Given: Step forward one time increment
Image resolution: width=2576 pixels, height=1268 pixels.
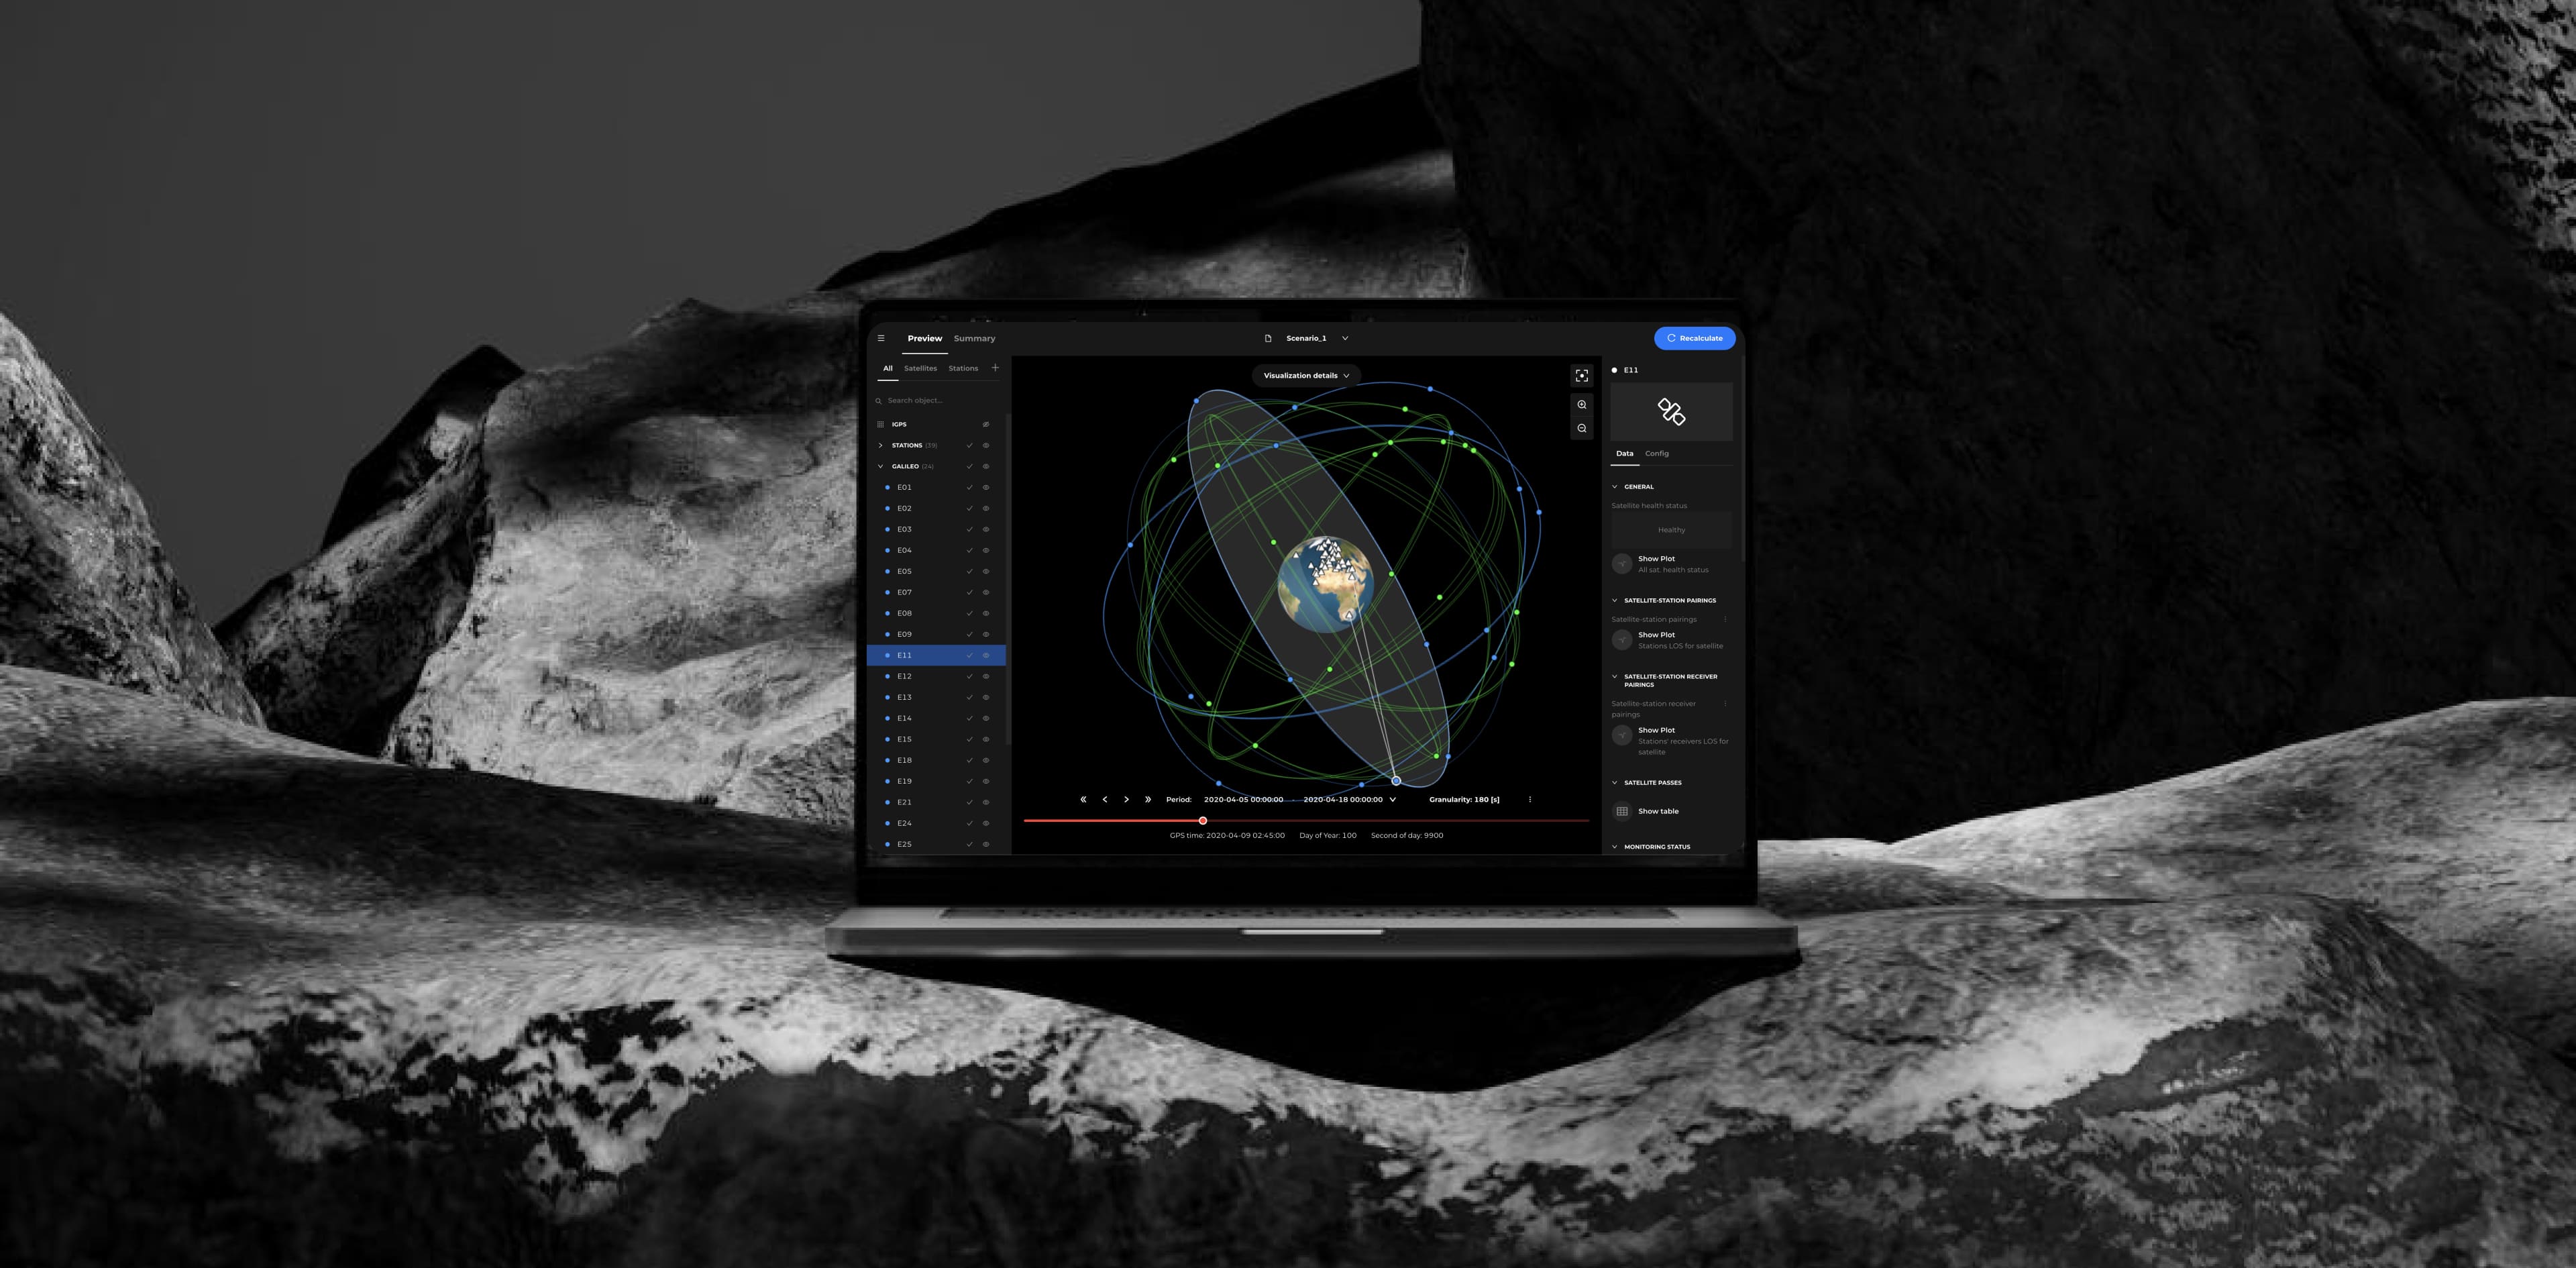Looking at the screenshot, I should [x=1126, y=799].
